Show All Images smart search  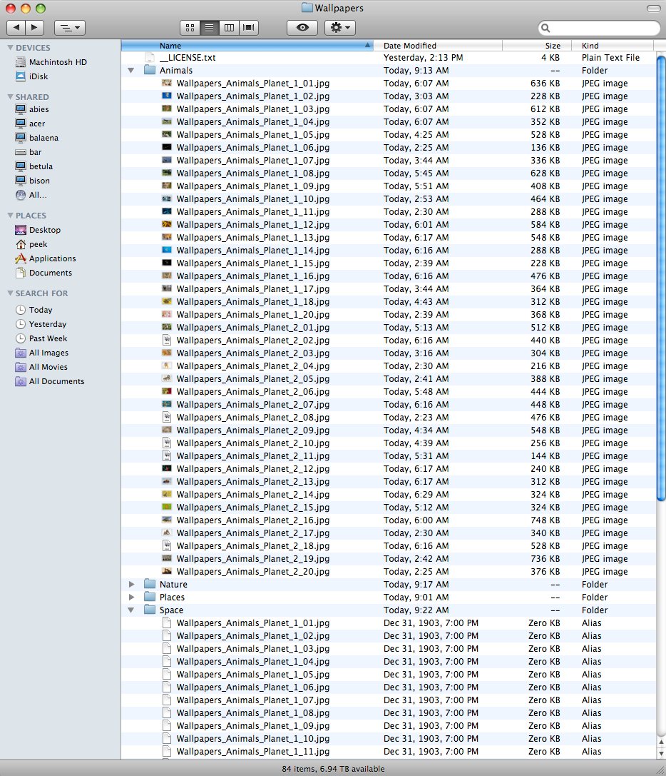pyautogui.click(x=48, y=353)
